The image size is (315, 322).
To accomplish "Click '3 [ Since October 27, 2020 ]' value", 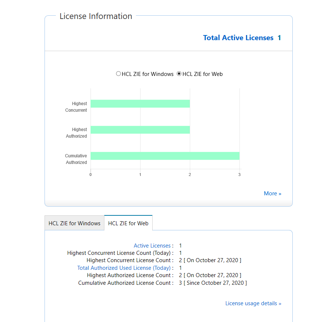I will (x=213, y=283).
